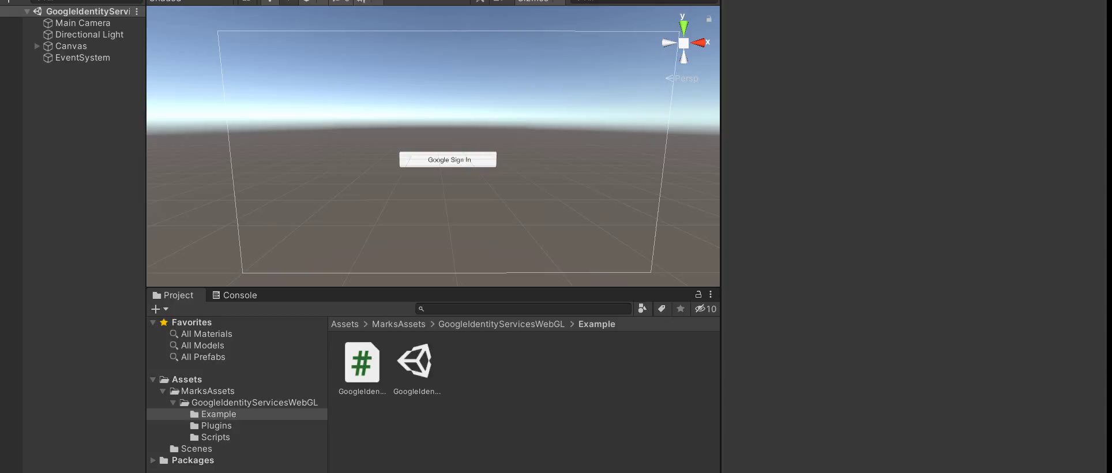Click the Search by Label tag icon

click(662, 309)
